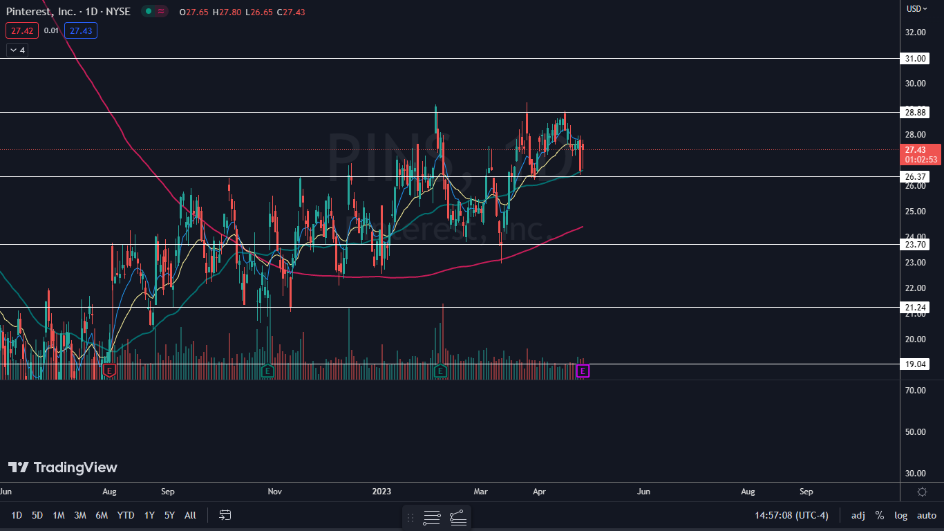Screen dimensions: 944x531
Task: Select the 1D time range
Action: click(x=17, y=515)
